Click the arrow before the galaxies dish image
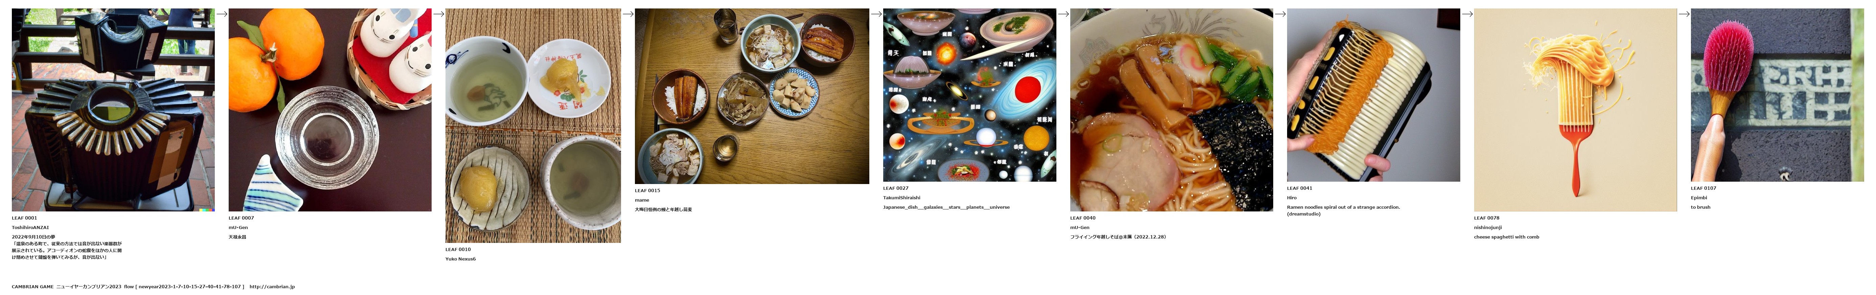This screenshot has width=1876, height=295. 876,14
